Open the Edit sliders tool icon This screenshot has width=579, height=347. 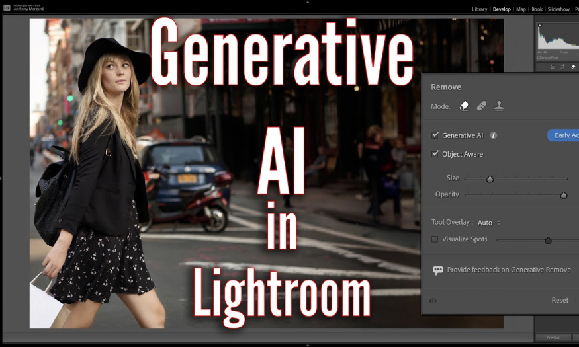click(x=553, y=67)
